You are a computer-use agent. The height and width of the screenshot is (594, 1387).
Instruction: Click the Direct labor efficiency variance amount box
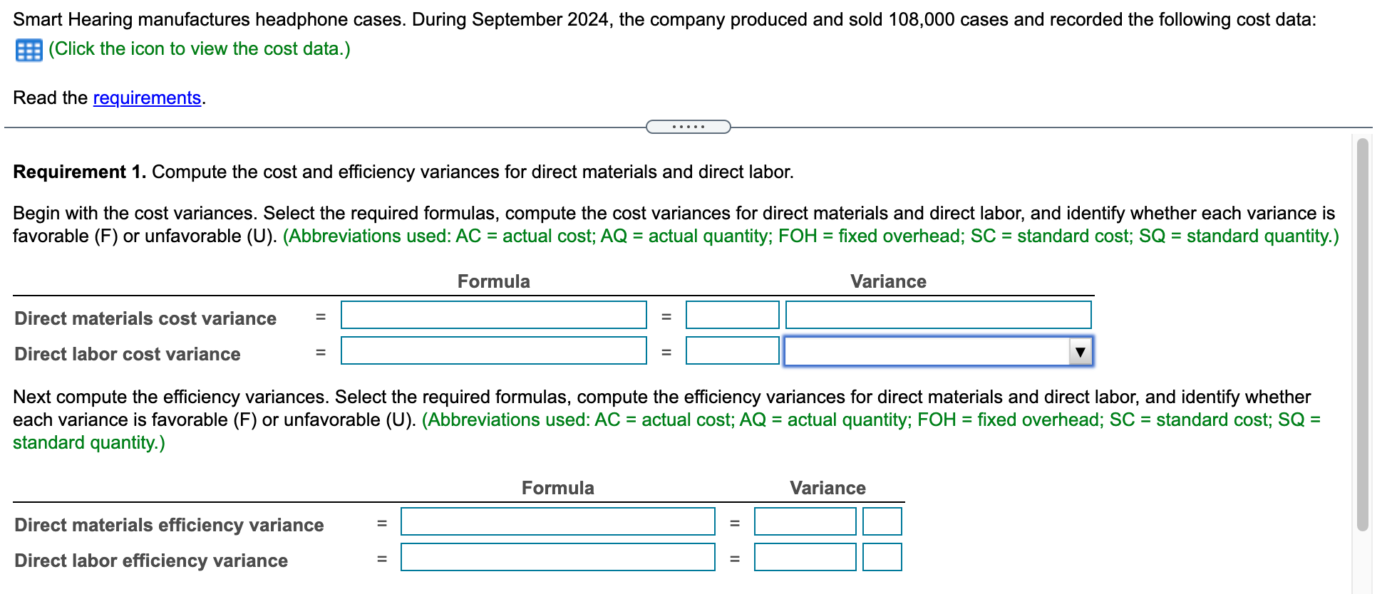805,558
